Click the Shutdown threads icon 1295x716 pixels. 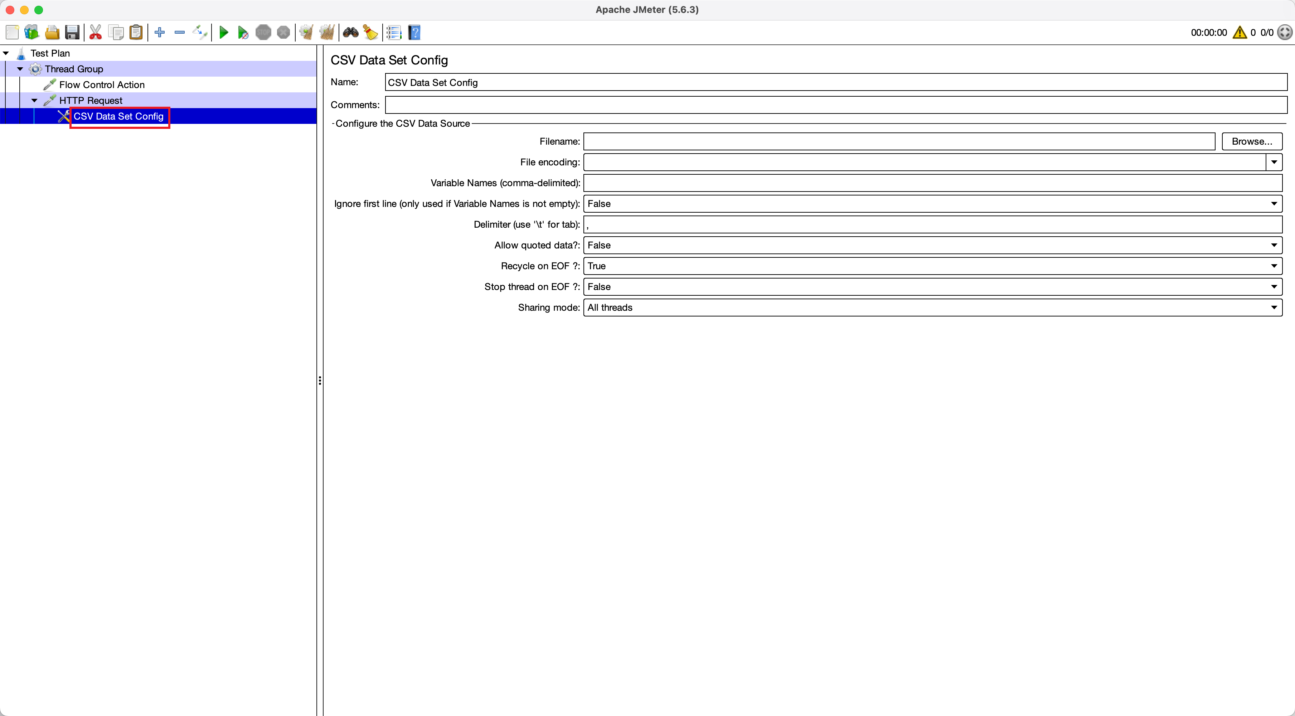point(283,33)
